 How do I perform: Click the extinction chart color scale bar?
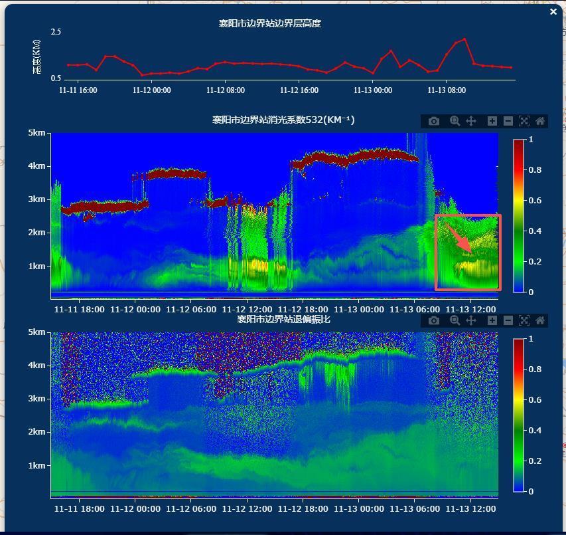pos(518,215)
